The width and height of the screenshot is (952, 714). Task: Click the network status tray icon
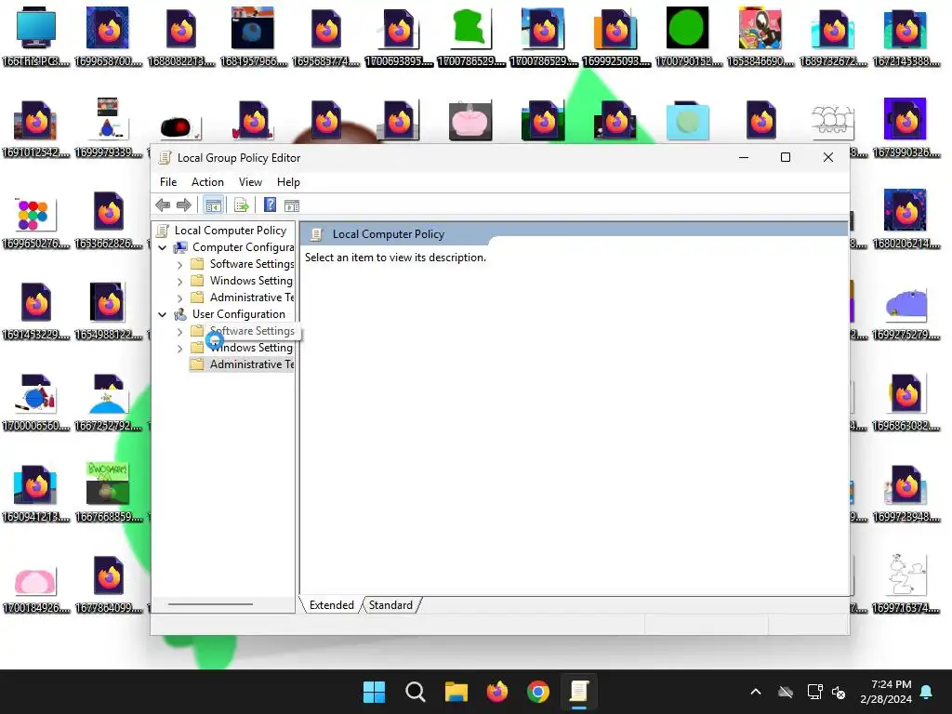pyautogui.click(x=814, y=692)
